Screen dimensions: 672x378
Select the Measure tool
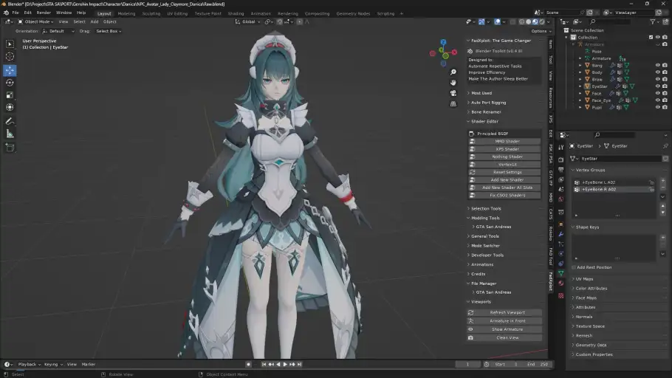click(x=10, y=134)
